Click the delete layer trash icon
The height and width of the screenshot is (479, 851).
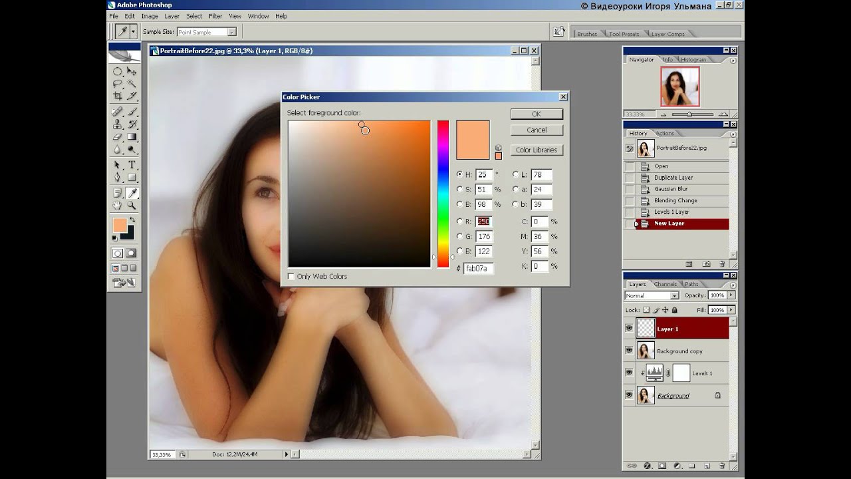(x=721, y=466)
